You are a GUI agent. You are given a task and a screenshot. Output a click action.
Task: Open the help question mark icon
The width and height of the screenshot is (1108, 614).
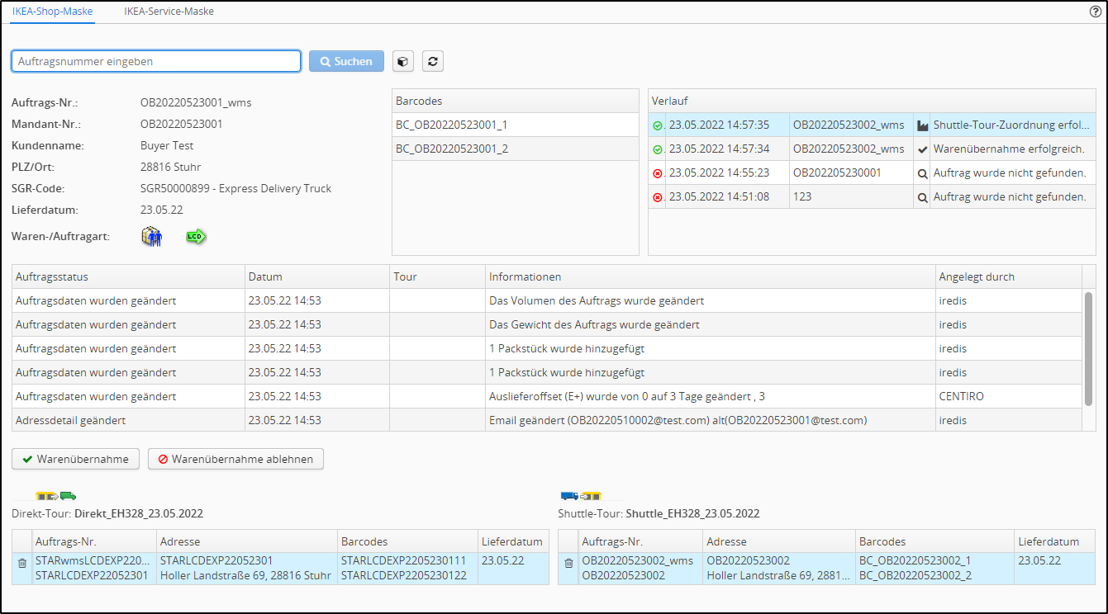click(1096, 12)
